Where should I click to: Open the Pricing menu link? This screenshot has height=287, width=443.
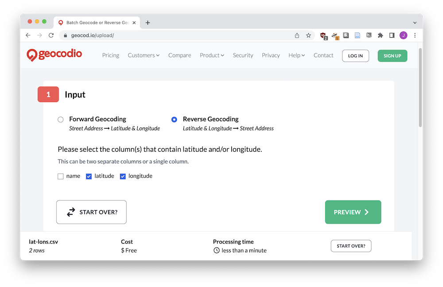(110, 55)
